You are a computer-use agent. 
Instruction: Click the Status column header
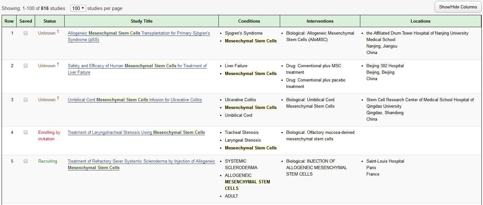point(49,21)
